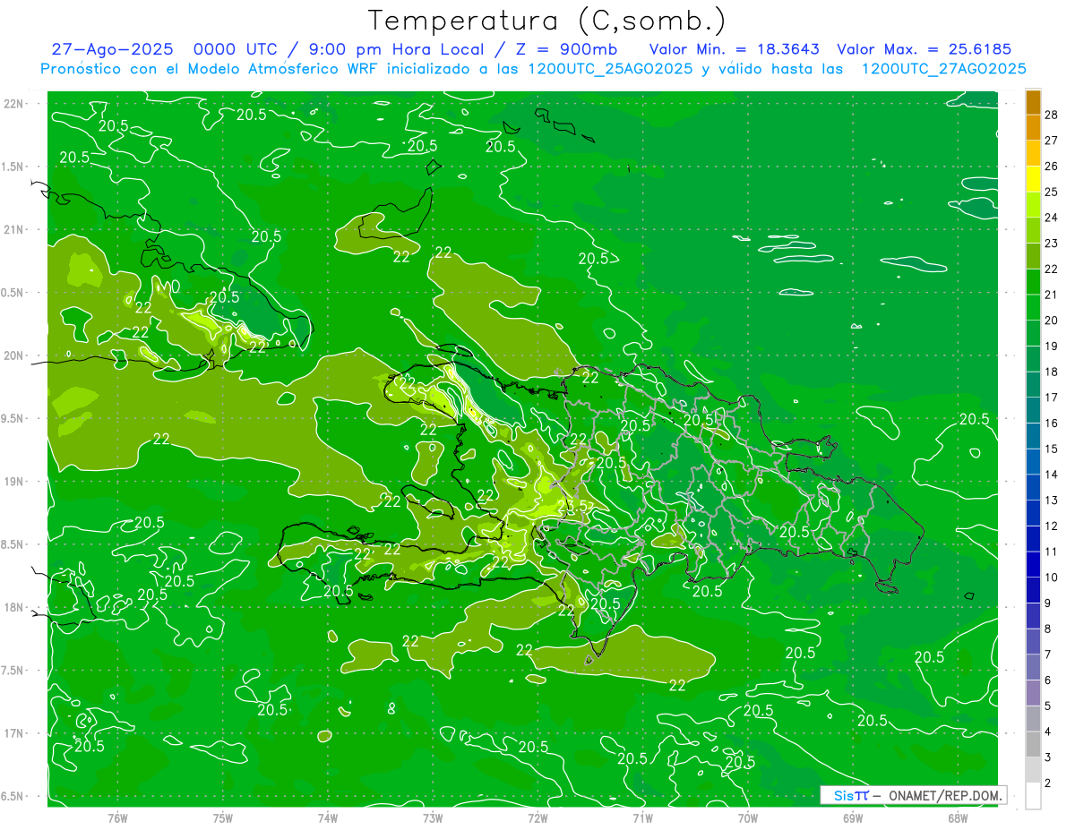Click "Valor Max. = 25.6185" text

[924, 50]
